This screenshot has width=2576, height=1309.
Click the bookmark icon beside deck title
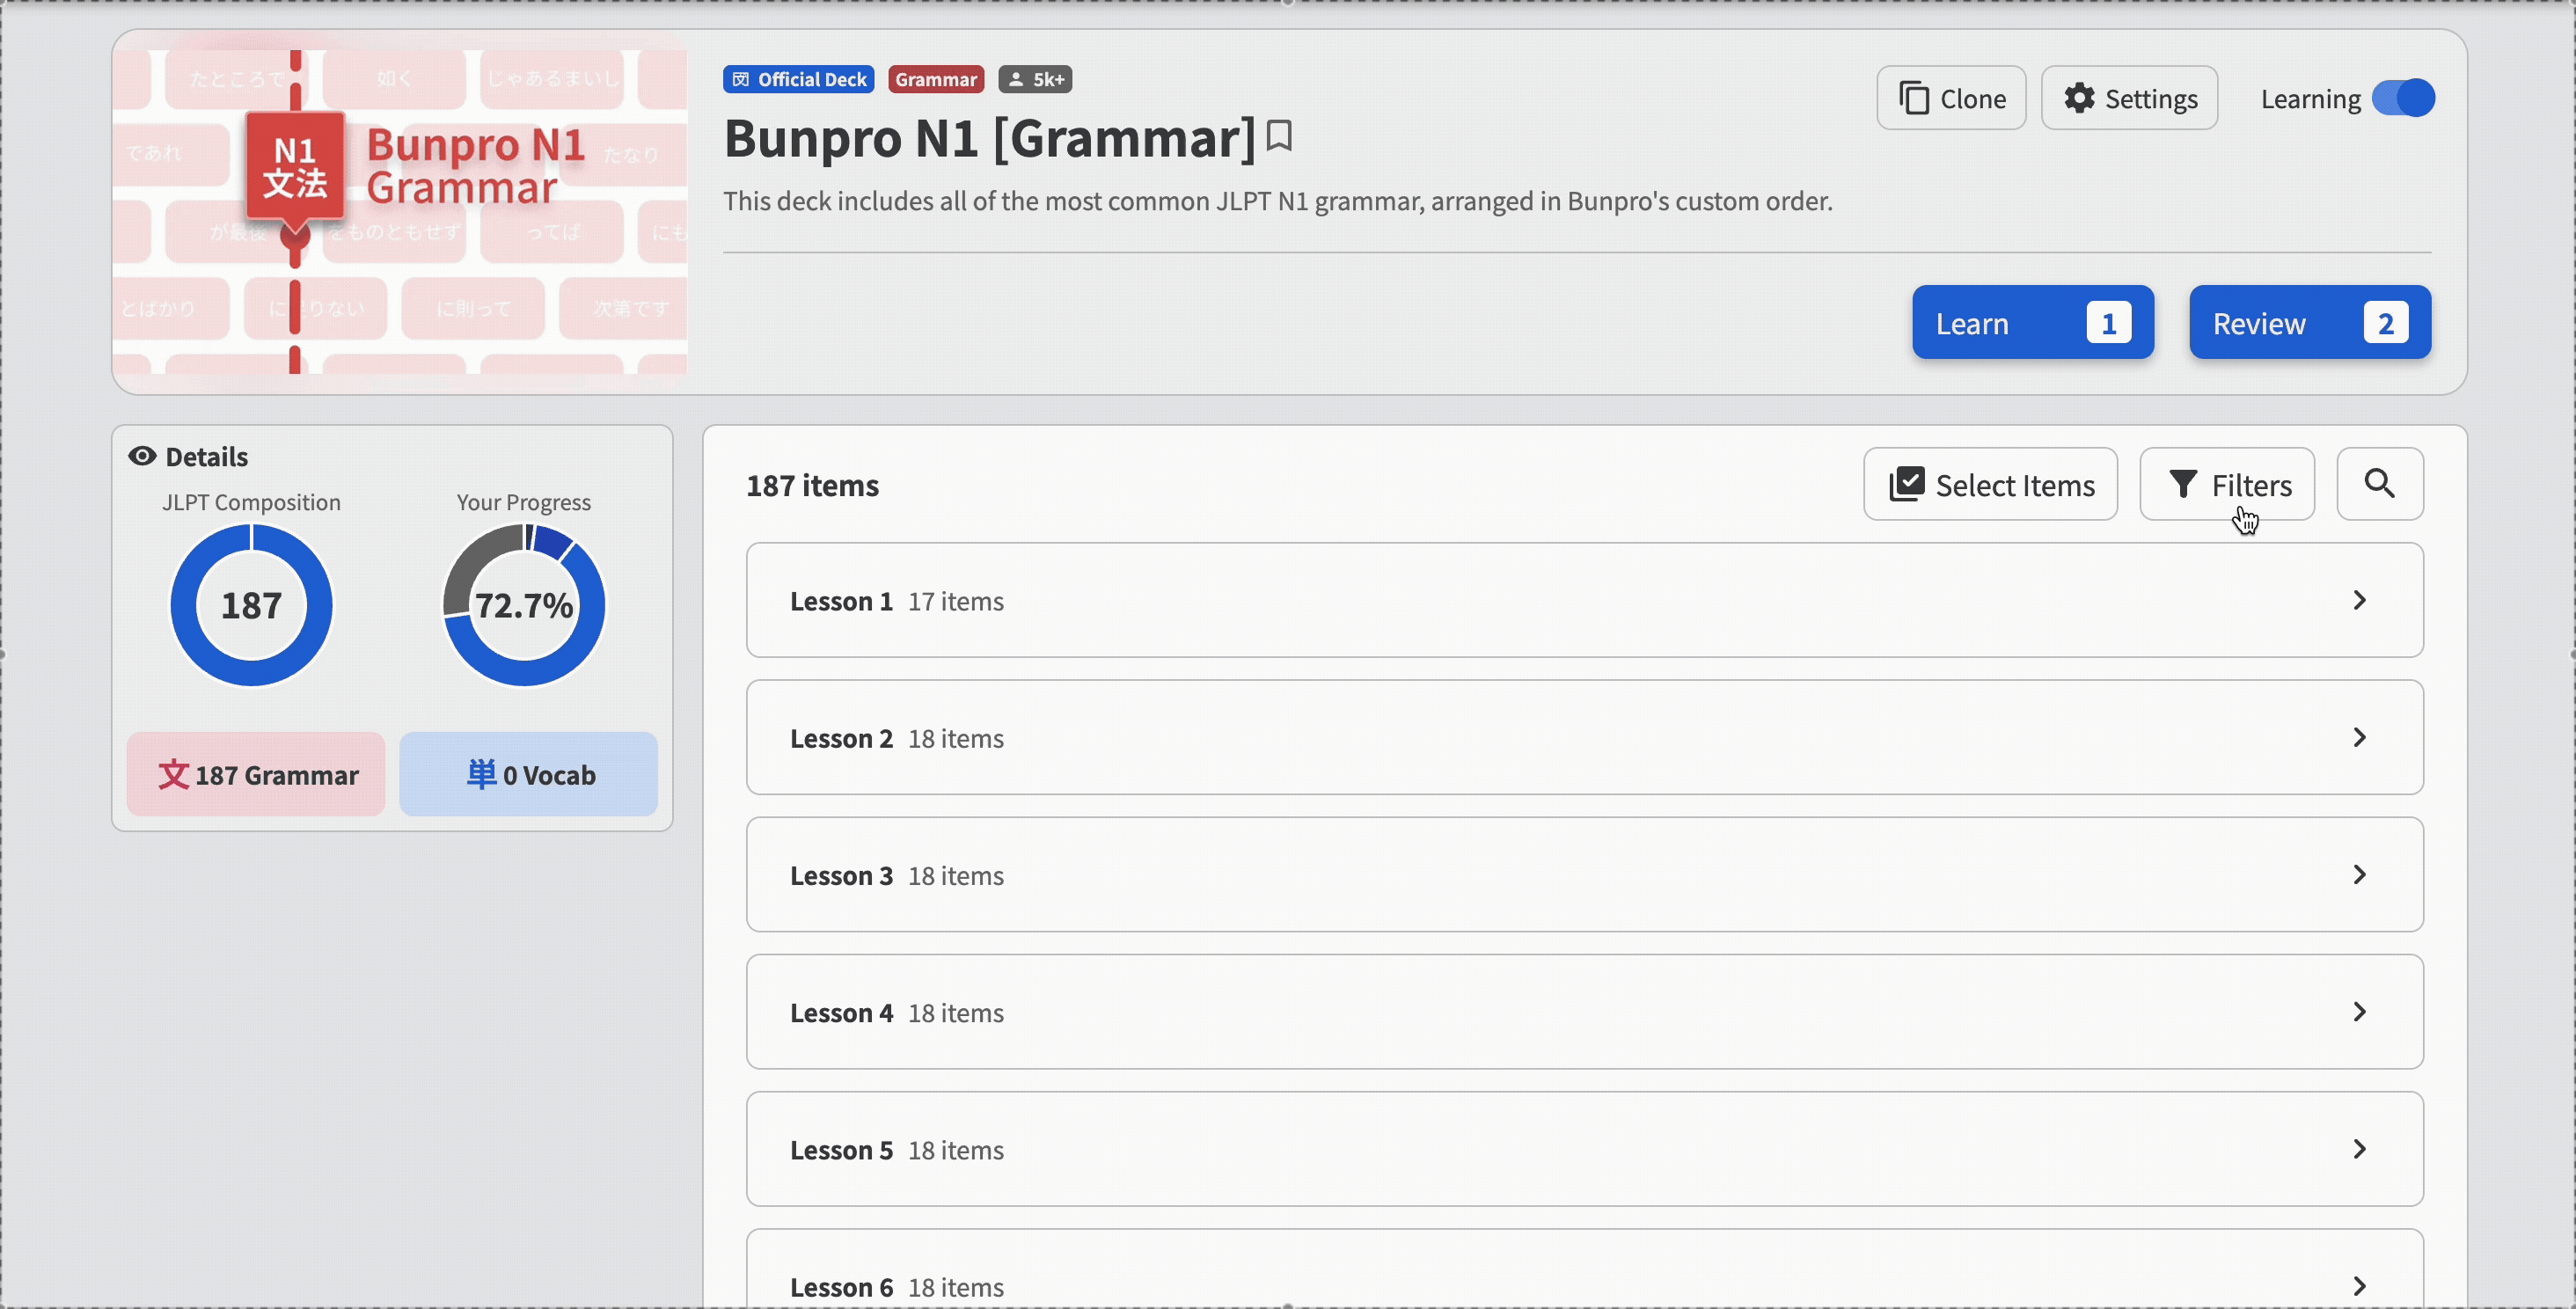[1279, 136]
